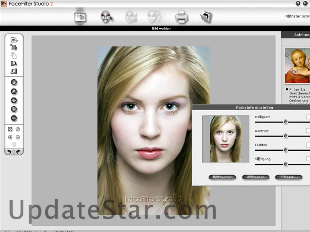Zoom in with the plus magnifier icon
Screen dimensions: 310x232
[10, 137]
